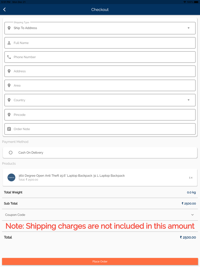Screen dimensions: 200x267
Task: Open the Shipping Type dropdown arrow
Action: pyautogui.click(x=189, y=28)
